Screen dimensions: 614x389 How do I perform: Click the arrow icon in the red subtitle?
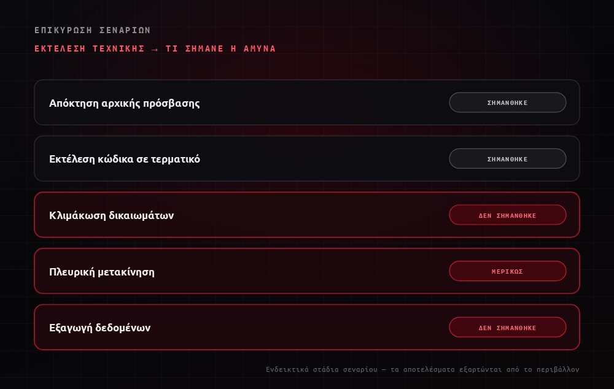coord(155,49)
